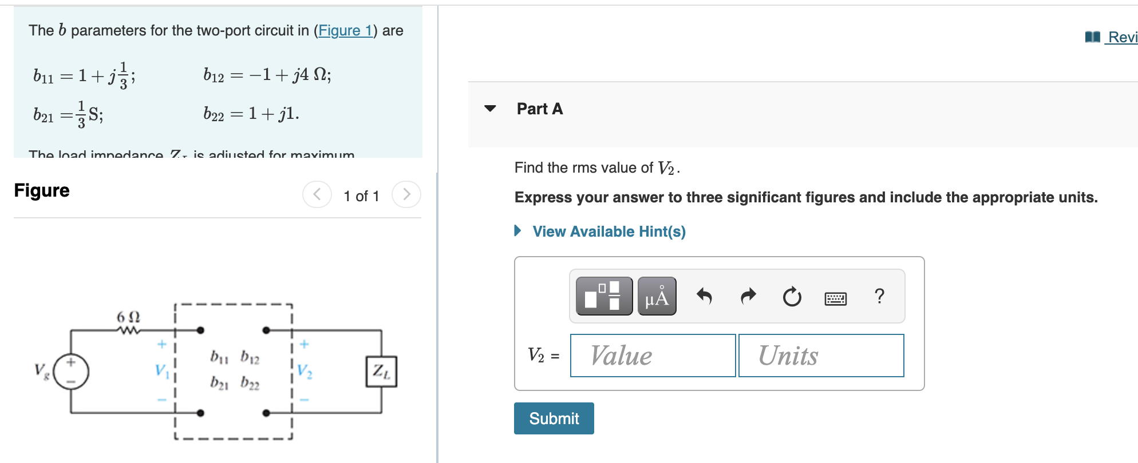Click the redo icon in answer toolbar
Screen dimensions: 1138x463
click(x=748, y=296)
